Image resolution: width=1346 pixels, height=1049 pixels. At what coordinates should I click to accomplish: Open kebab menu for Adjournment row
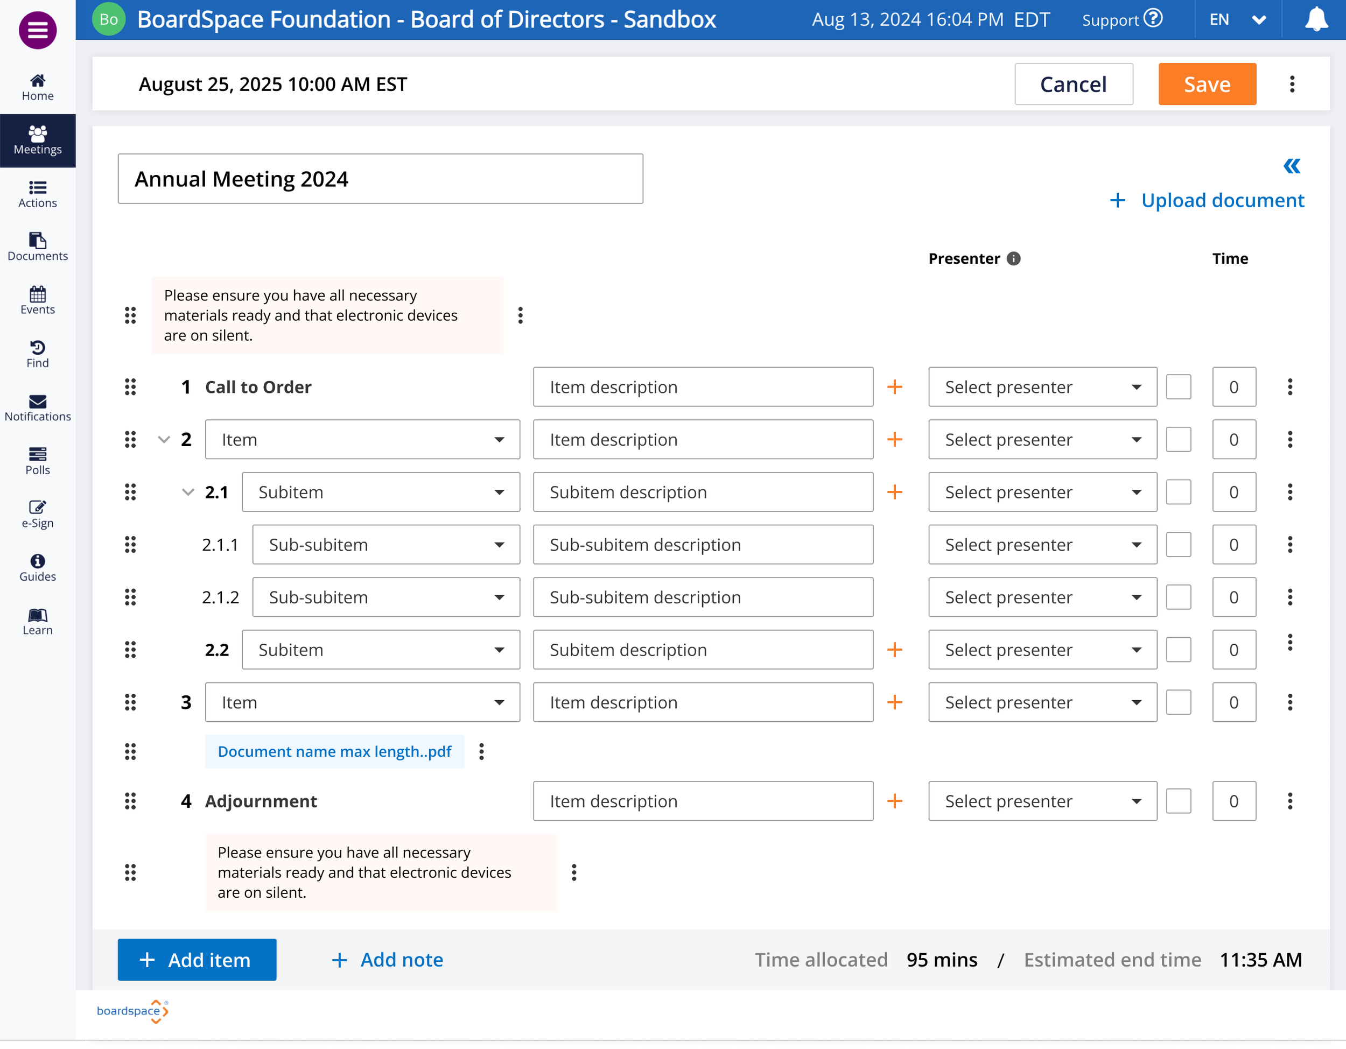tap(1290, 801)
